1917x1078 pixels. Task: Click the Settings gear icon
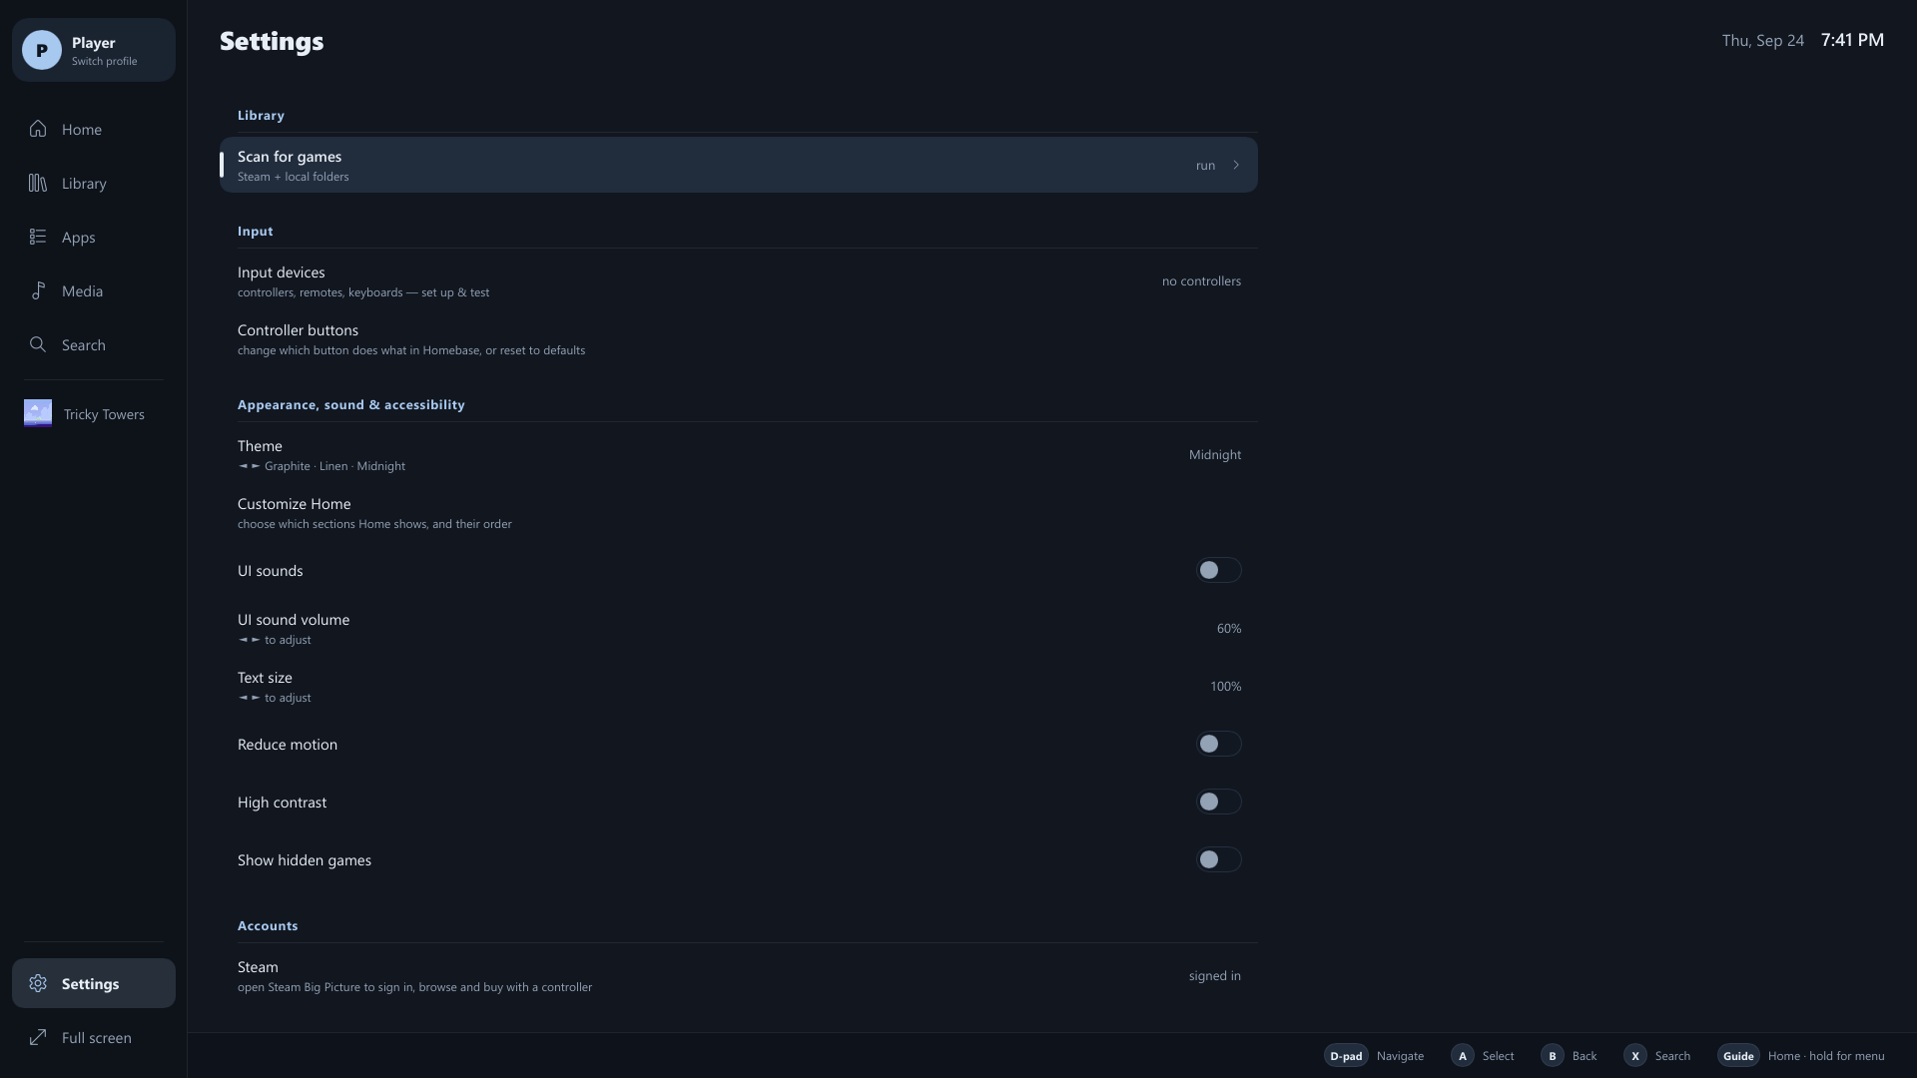(x=38, y=983)
